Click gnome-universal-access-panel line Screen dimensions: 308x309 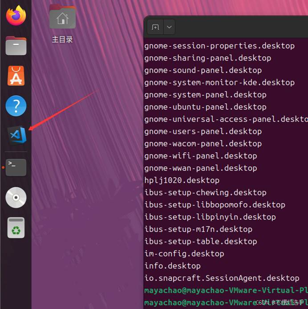point(226,119)
